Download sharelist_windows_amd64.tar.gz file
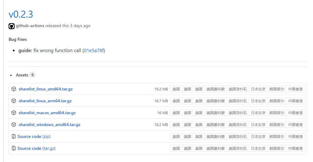This screenshot has height=162, width=313. (49, 125)
